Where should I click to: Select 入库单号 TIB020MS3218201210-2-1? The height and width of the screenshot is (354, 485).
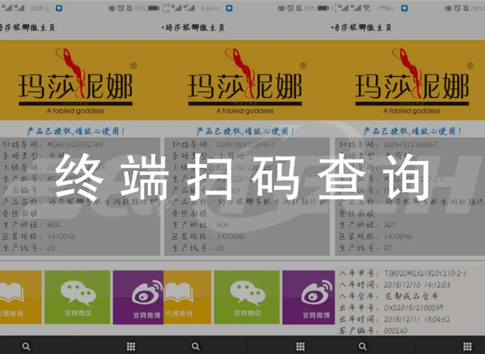403,273
